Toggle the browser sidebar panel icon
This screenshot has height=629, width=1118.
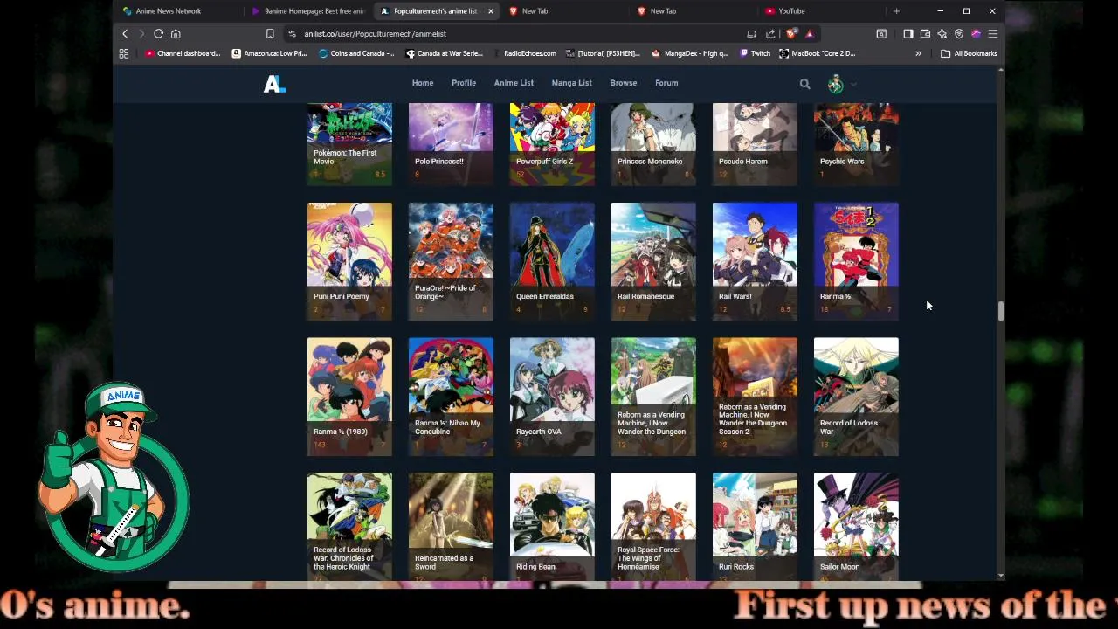pyautogui.click(x=908, y=34)
